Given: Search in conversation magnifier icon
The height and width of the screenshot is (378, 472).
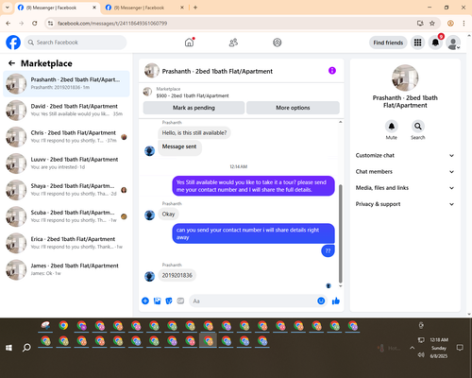Looking at the screenshot, I should click(417, 127).
